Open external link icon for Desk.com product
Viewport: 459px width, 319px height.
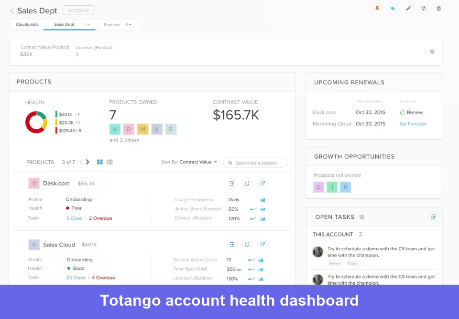(262, 183)
